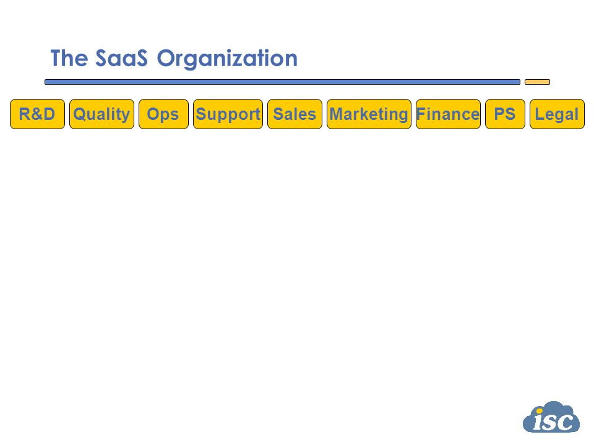Screen dimensions: 594x445
Task: Select the Quality department box
Action: (101, 114)
